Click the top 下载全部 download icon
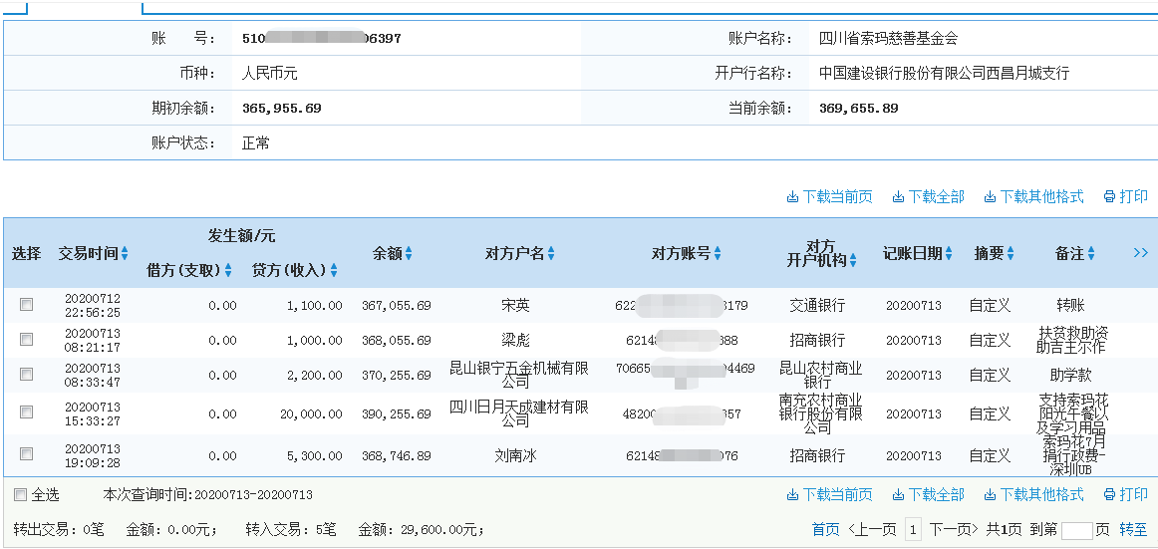The width and height of the screenshot is (1158, 549). pyautogui.click(x=898, y=197)
